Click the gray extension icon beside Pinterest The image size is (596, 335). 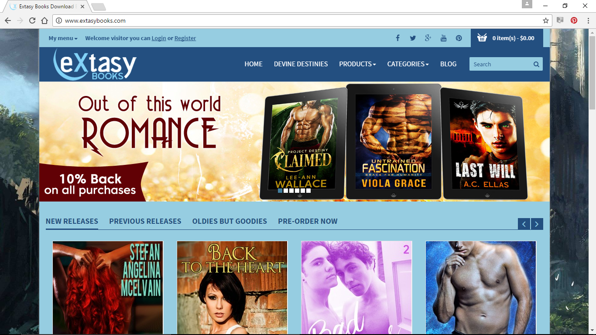coord(560,20)
